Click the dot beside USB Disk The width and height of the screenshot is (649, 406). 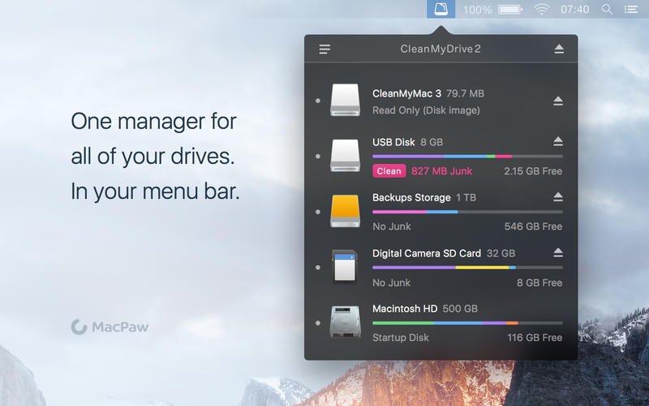[x=318, y=156]
